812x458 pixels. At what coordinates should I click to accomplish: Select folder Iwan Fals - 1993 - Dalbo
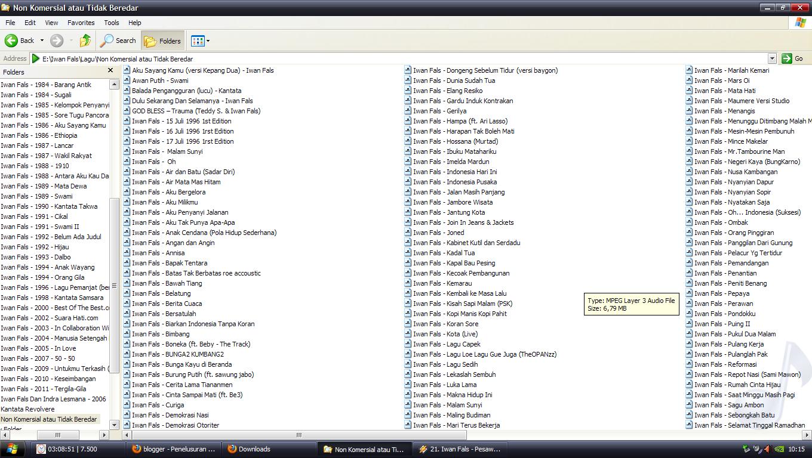click(x=36, y=257)
